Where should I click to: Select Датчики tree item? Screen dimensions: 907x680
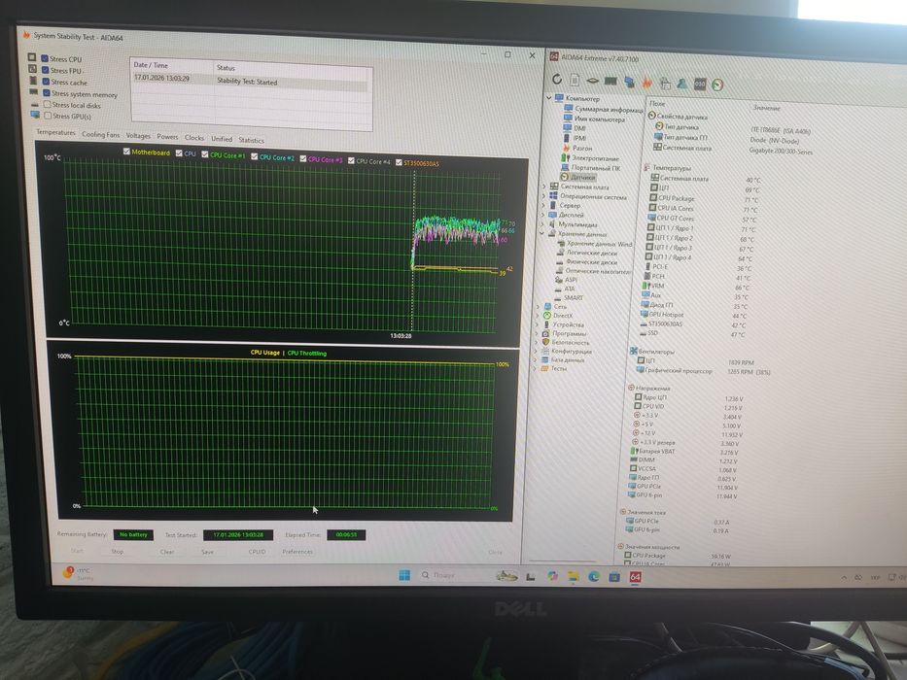(x=577, y=177)
